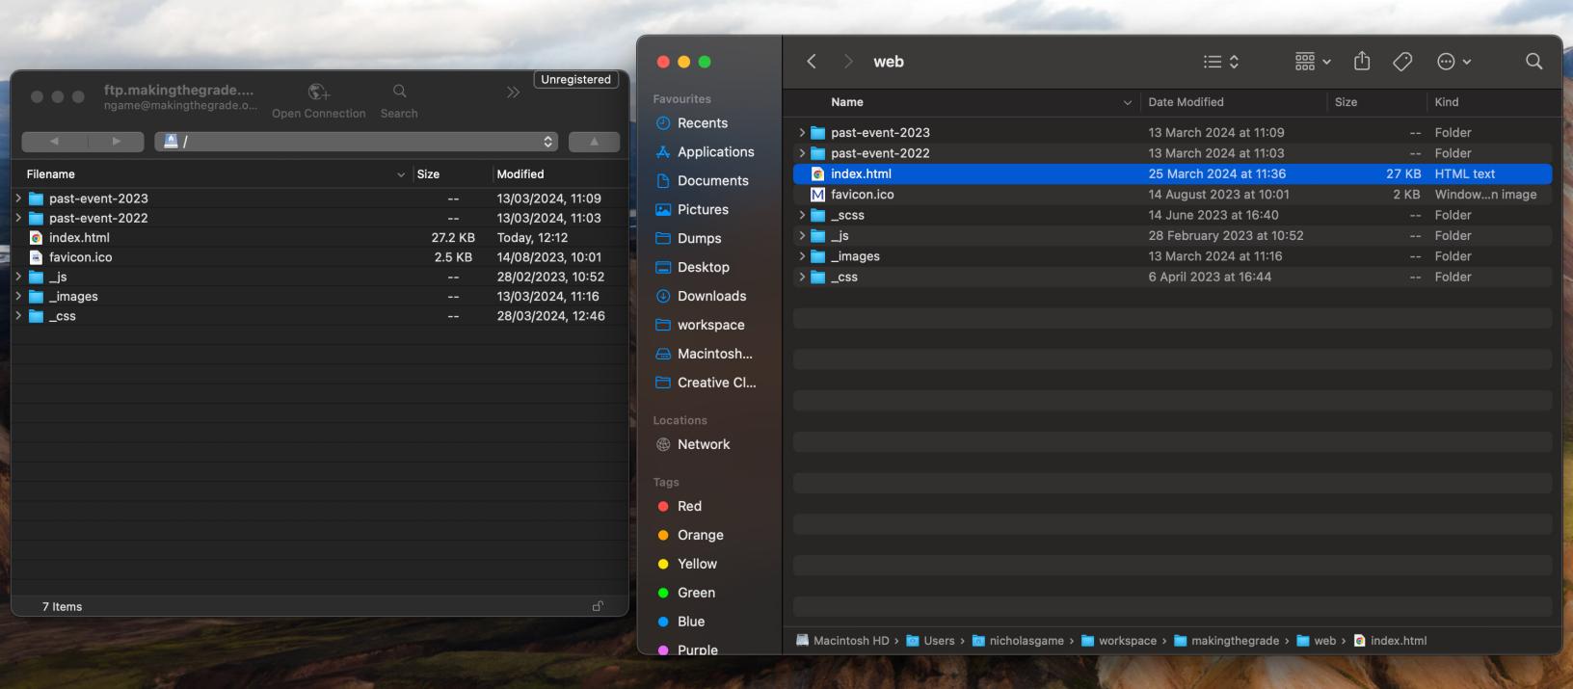Viewport: 1573px width, 689px height.
Task: Expand past-event-2022 folder in FTP window
Action: [18, 218]
